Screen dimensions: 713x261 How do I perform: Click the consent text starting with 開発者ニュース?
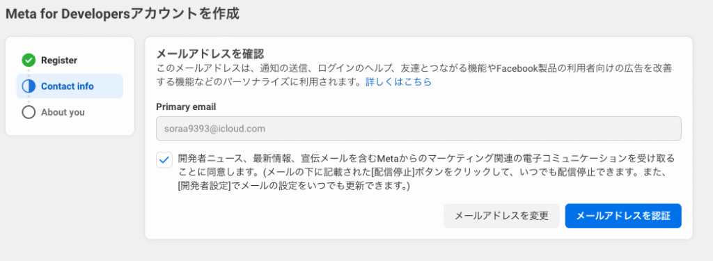[x=426, y=173]
